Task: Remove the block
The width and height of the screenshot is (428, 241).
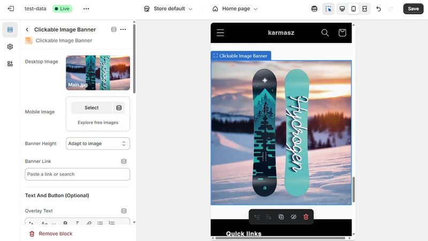Action: (x=51, y=234)
